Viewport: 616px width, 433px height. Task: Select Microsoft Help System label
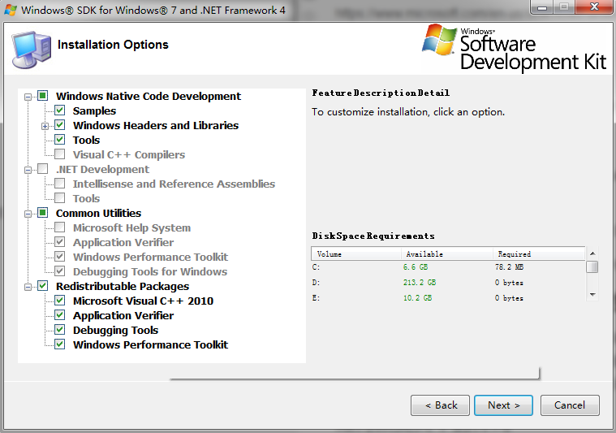coord(131,227)
